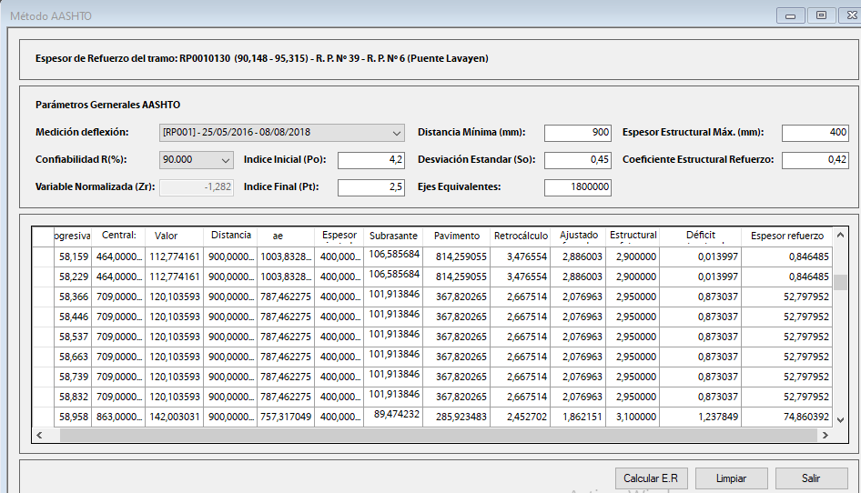Edit the Espesor Estructural Máx. field
861x493 pixels.
(x=815, y=133)
